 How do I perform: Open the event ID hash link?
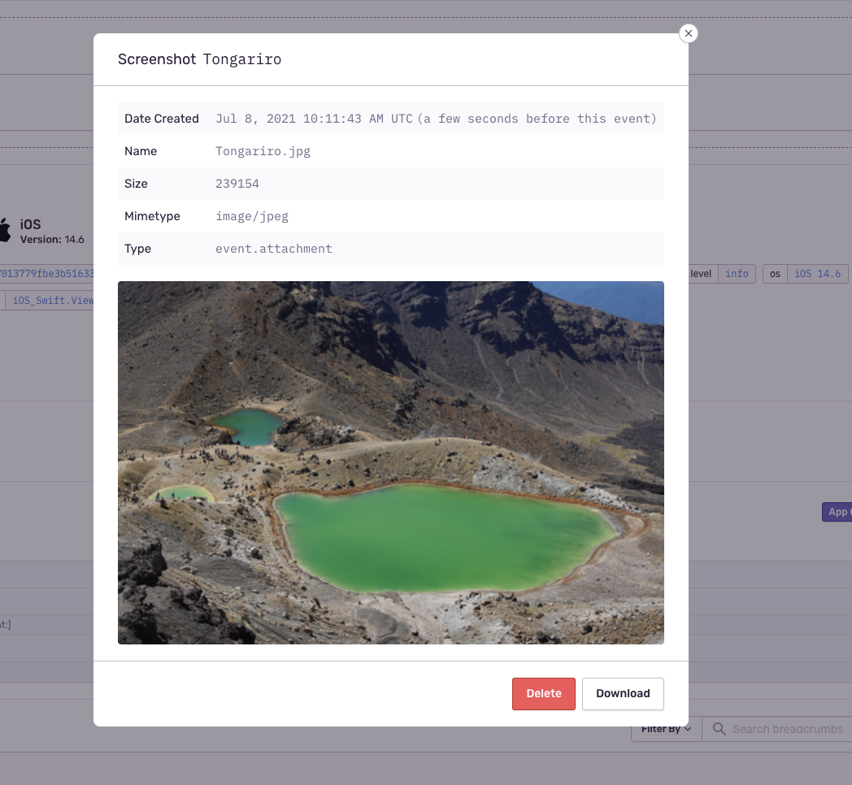pos(46,273)
